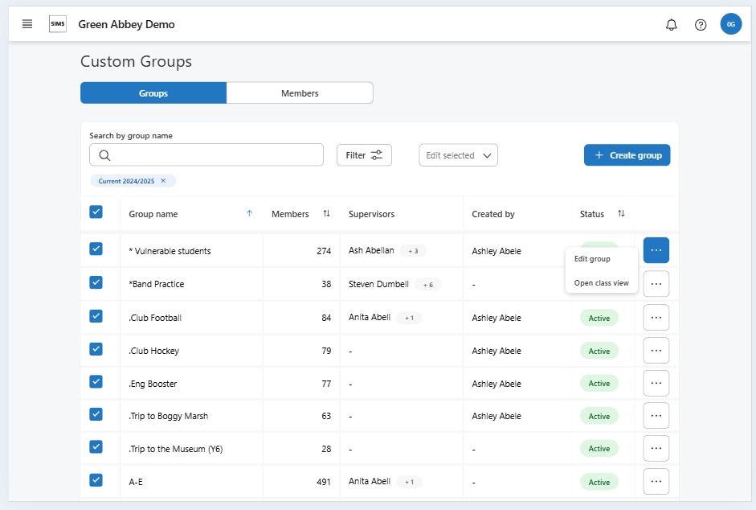Deselect the .Eng Booster checkbox
Viewport: 756px width, 510px height.
[96, 382]
